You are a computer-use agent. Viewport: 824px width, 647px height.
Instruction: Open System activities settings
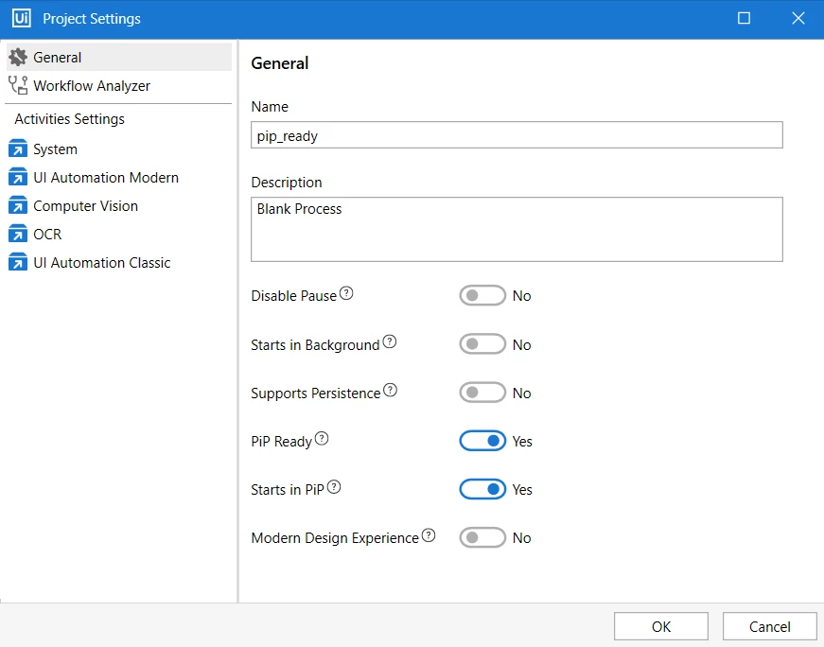pos(119,149)
